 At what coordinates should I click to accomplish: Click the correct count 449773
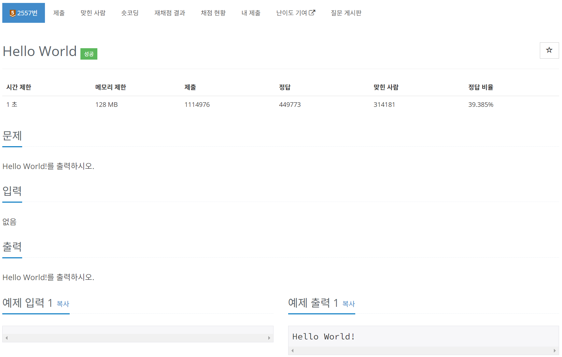(x=290, y=105)
